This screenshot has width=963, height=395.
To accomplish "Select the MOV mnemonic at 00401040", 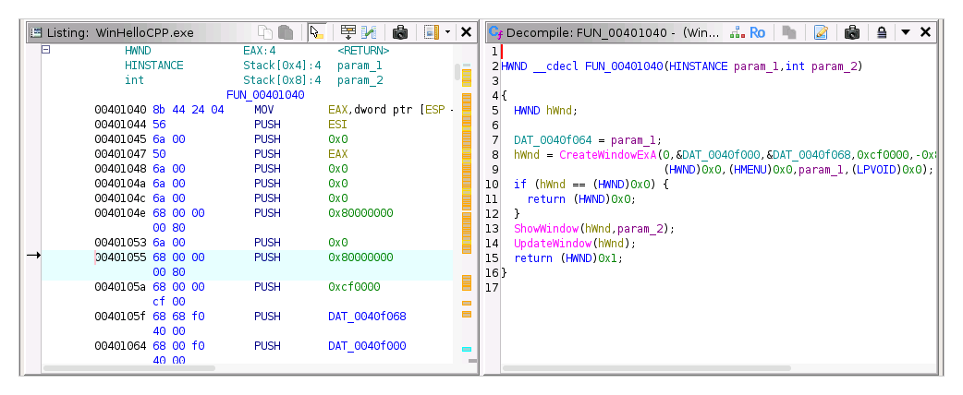I will click(x=264, y=110).
